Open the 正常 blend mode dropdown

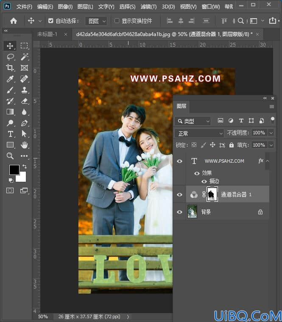pos(199,133)
